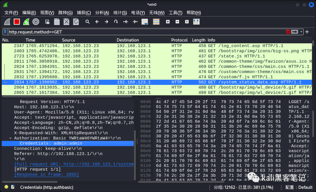Open the 文件(F) menu
The width and height of the screenshot is (316, 192).
pyautogui.click(x=11, y=13)
